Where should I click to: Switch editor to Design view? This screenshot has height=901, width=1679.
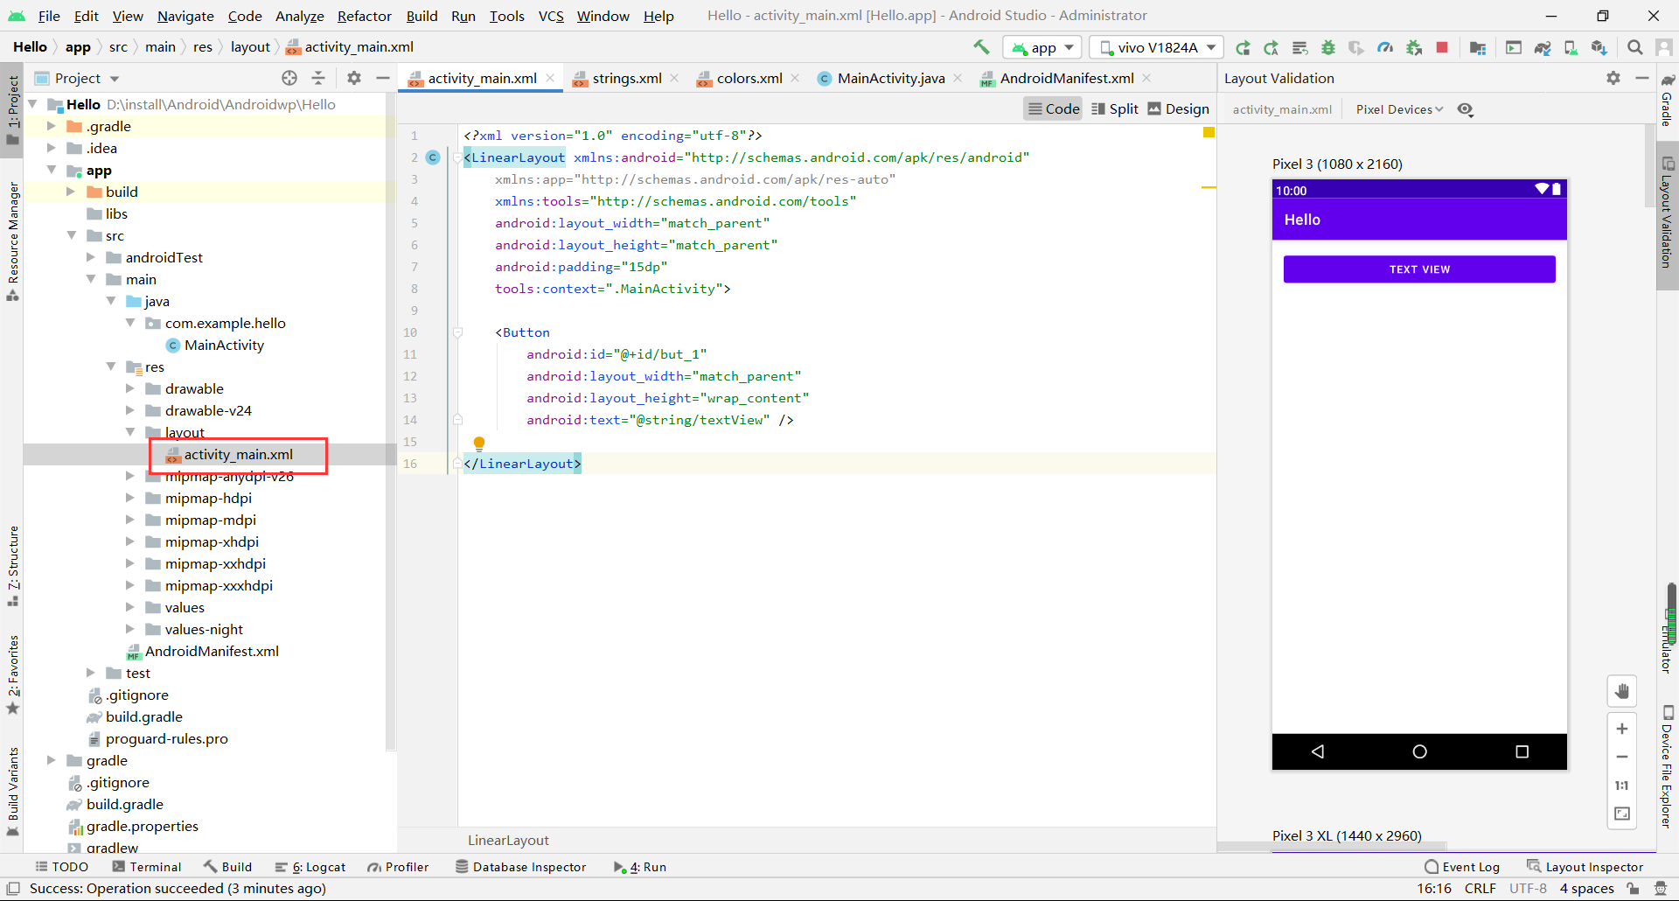[x=1178, y=108]
